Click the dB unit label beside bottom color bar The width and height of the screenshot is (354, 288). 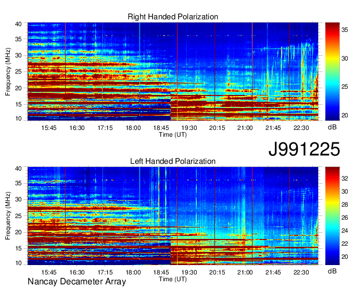tap(332, 271)
